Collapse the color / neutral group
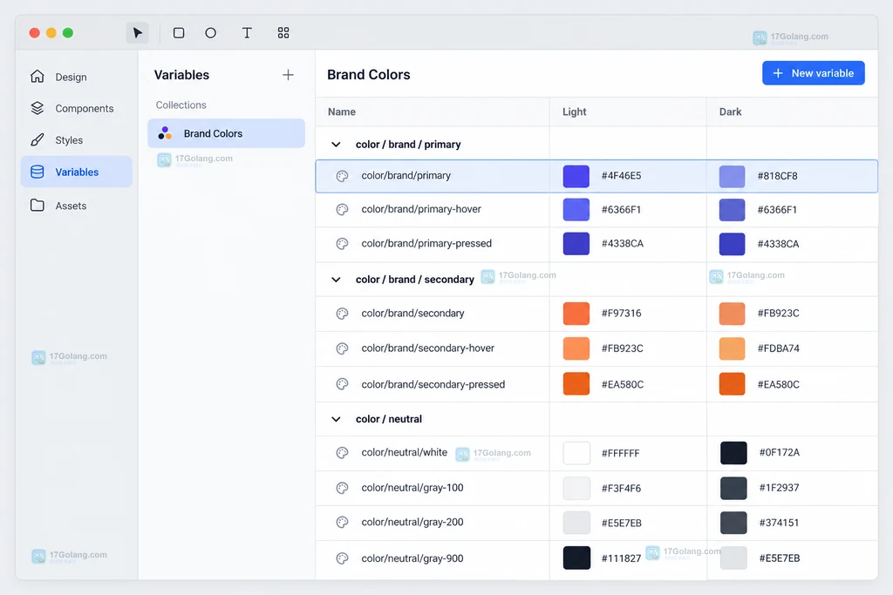 (x=336, y=419)
